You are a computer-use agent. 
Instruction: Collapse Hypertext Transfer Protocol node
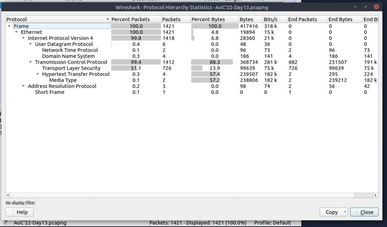point(38,74)
